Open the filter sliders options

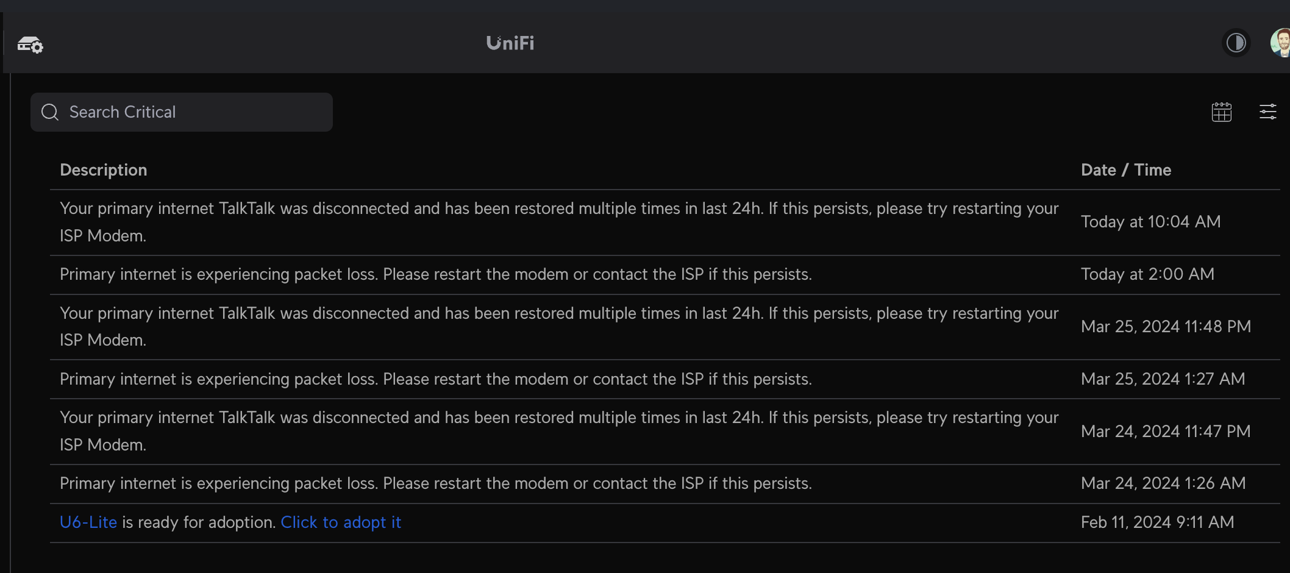coord(1268,112)
